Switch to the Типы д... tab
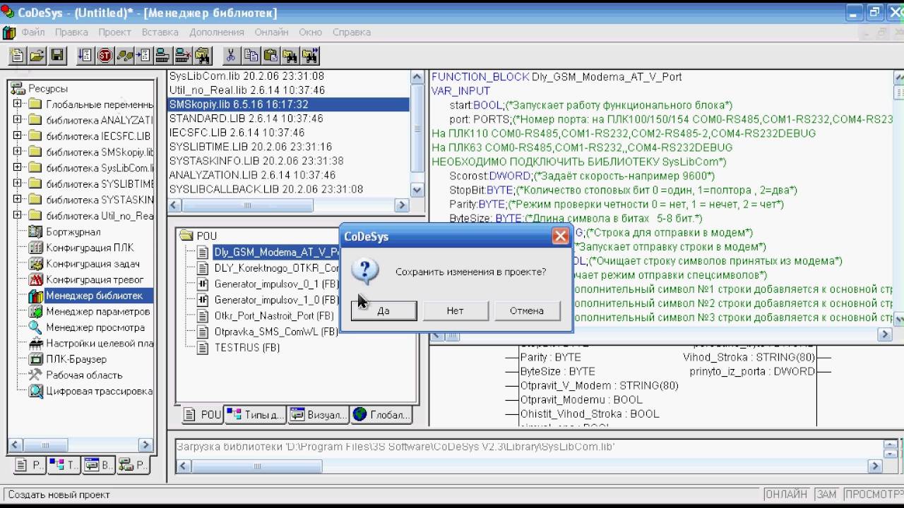The height and width of the screenshot is (508, 904). pos(256,415)
